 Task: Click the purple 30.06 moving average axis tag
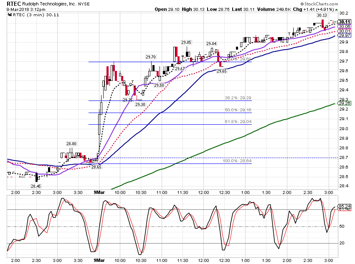[345, 26]
